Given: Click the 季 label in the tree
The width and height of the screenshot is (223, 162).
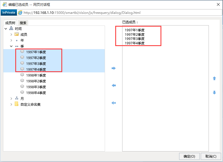Looking at the screenshot, I should 22,46.
